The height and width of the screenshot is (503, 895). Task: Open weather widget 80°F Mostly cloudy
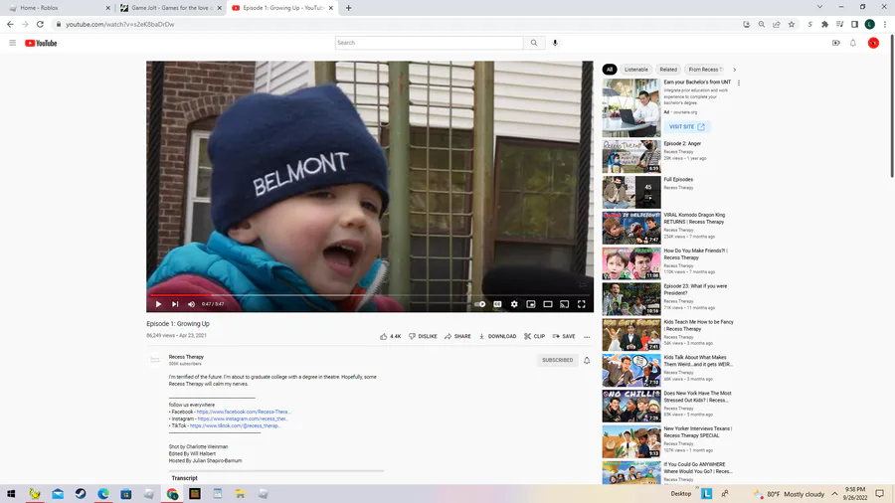[x=789, y=494]
